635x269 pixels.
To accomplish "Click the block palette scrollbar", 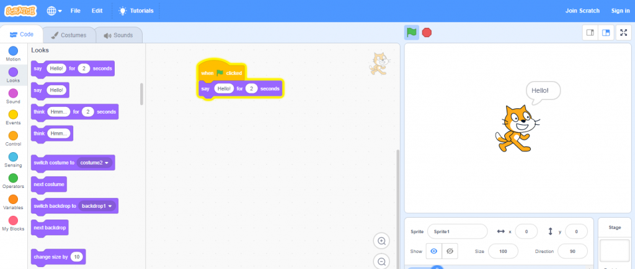I will pos(142,94).
